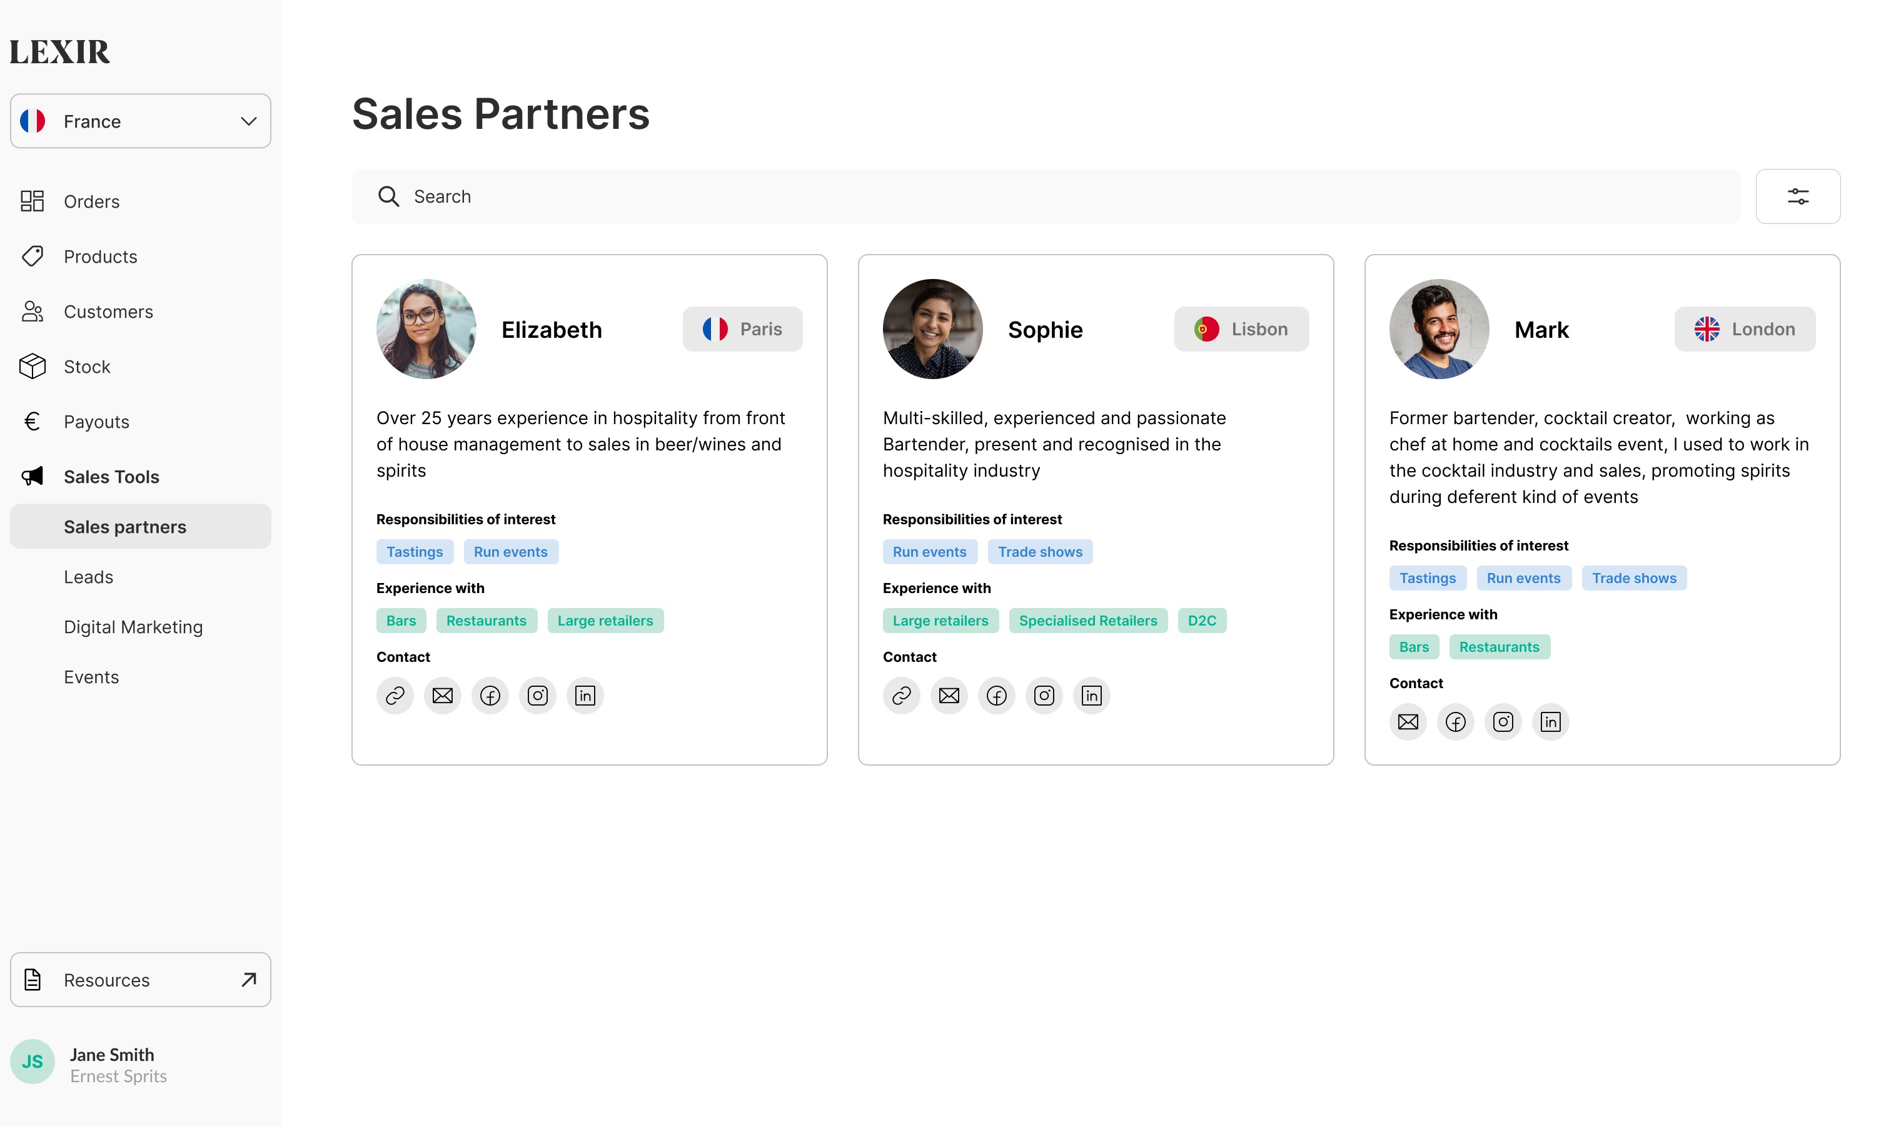Screen dimensions: 1891x1126
Task: Select the Payouts euro icon
Action: (x=32, y=421)
